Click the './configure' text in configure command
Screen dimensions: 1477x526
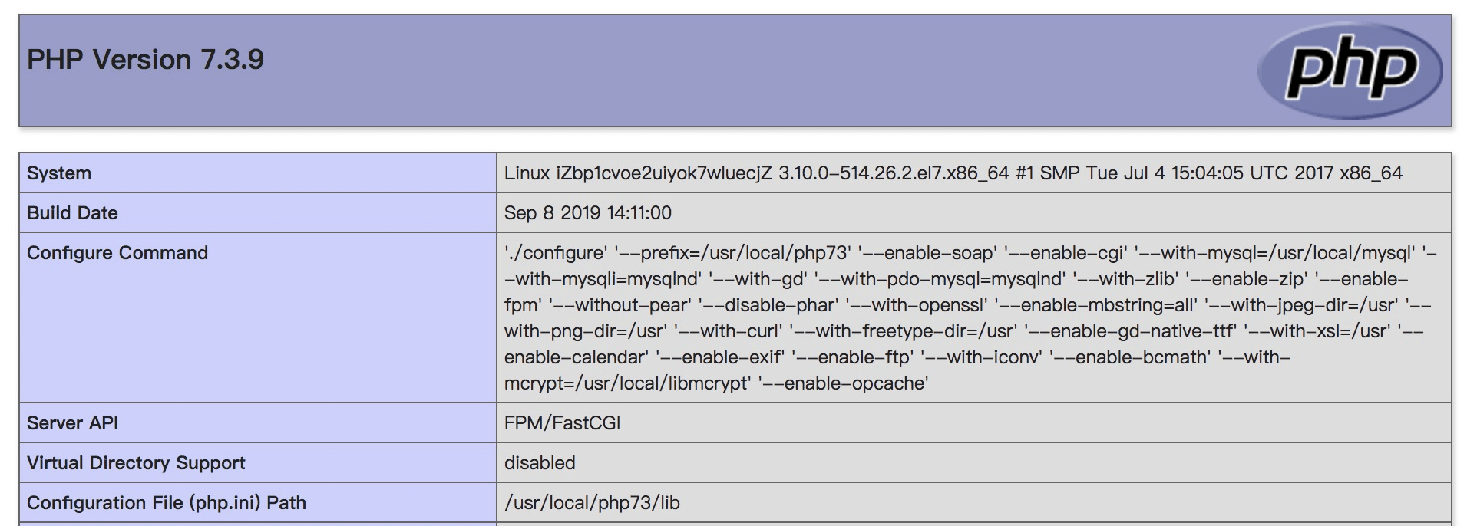556,253
